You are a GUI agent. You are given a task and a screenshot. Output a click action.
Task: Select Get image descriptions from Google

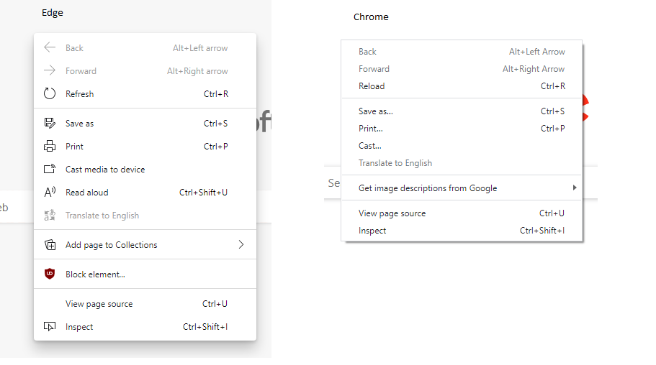point(428,188)
